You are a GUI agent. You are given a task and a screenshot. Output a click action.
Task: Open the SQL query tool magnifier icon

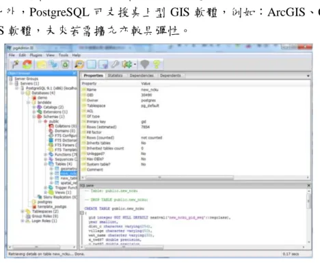[79, 64]
